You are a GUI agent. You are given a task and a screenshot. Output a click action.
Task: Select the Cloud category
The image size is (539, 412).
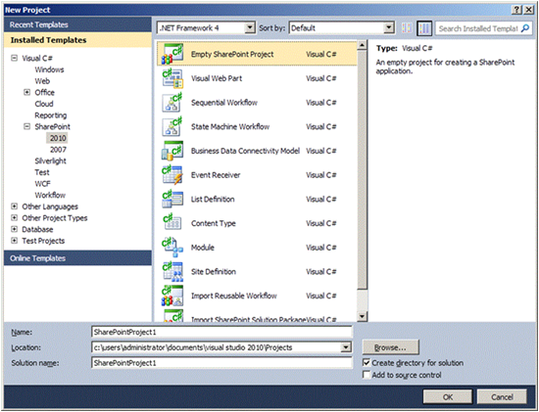44,104
